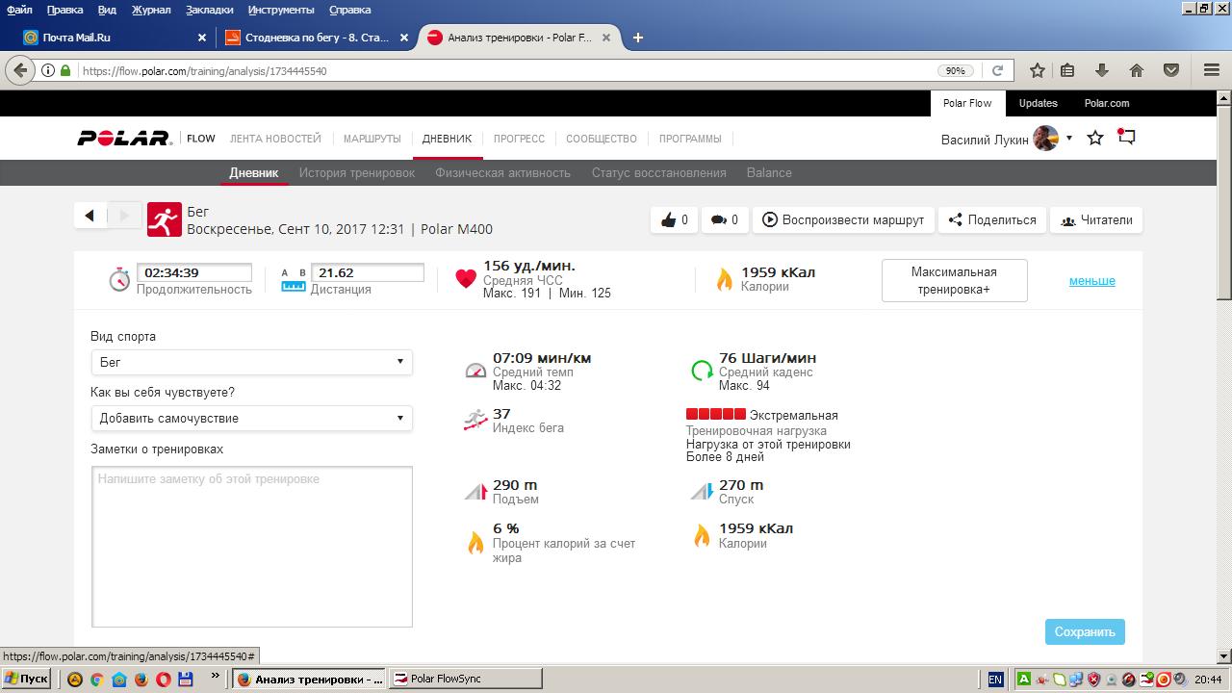The height and width of the screenshot is (693, 1232).
Task: Click the 'меньше' link
Action: click(x=1091, y=281)
